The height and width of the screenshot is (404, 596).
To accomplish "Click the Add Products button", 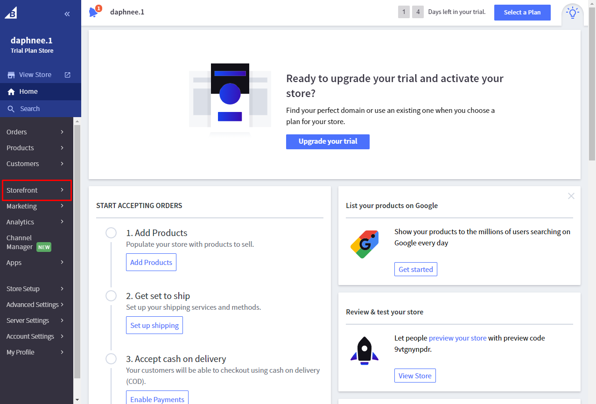I will coord(151,262).
